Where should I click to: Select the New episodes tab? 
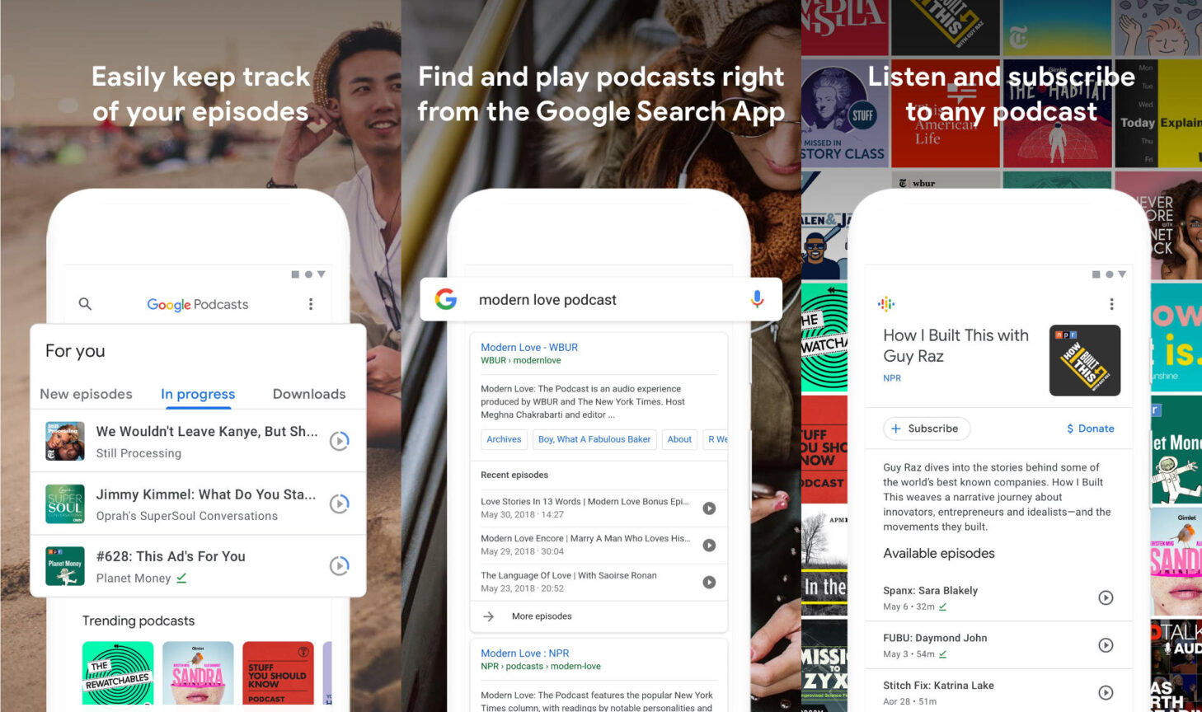pyautogui.click(x=86, y=394)
